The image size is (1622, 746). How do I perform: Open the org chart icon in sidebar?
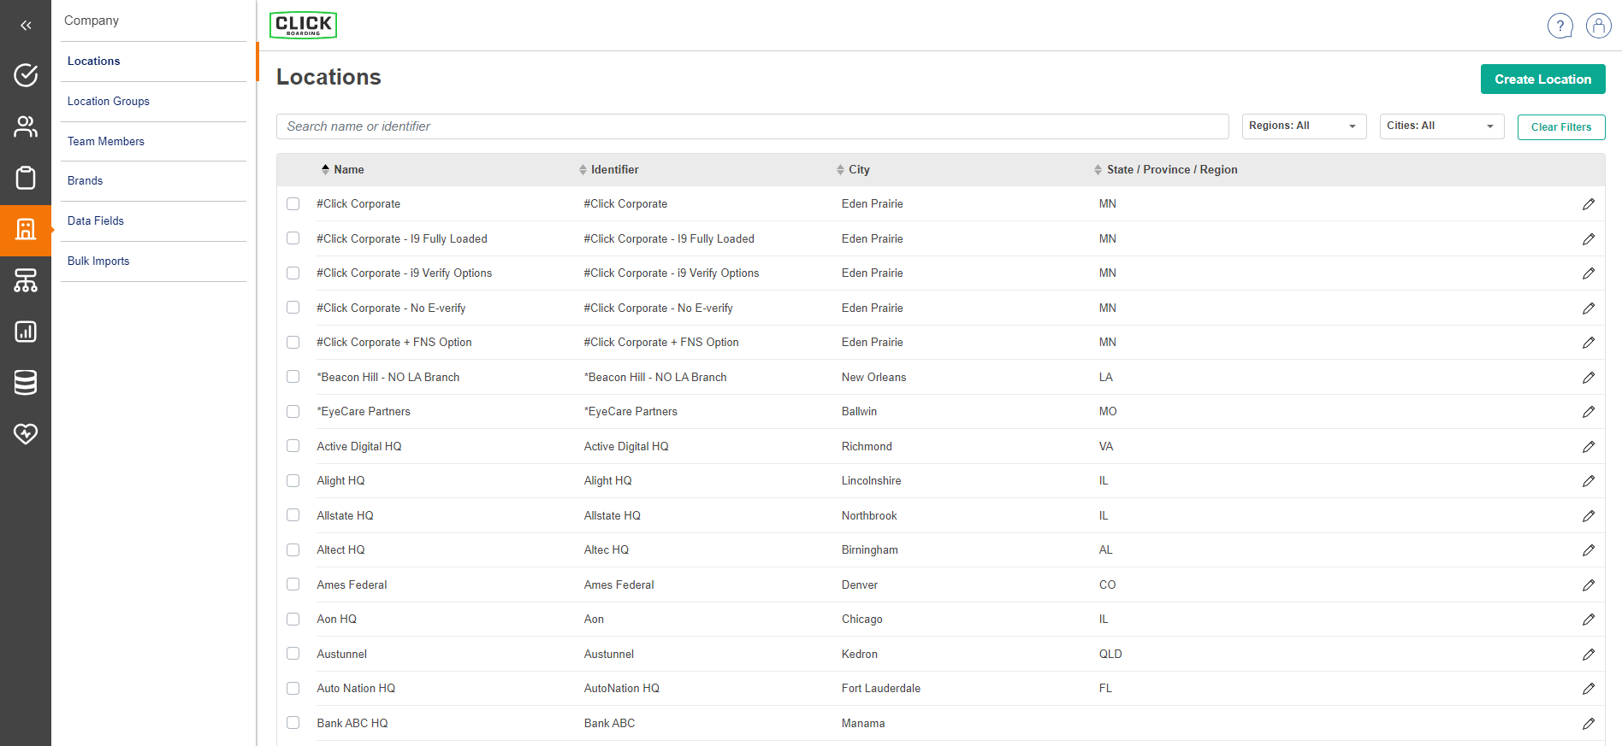tap(26, 280)
